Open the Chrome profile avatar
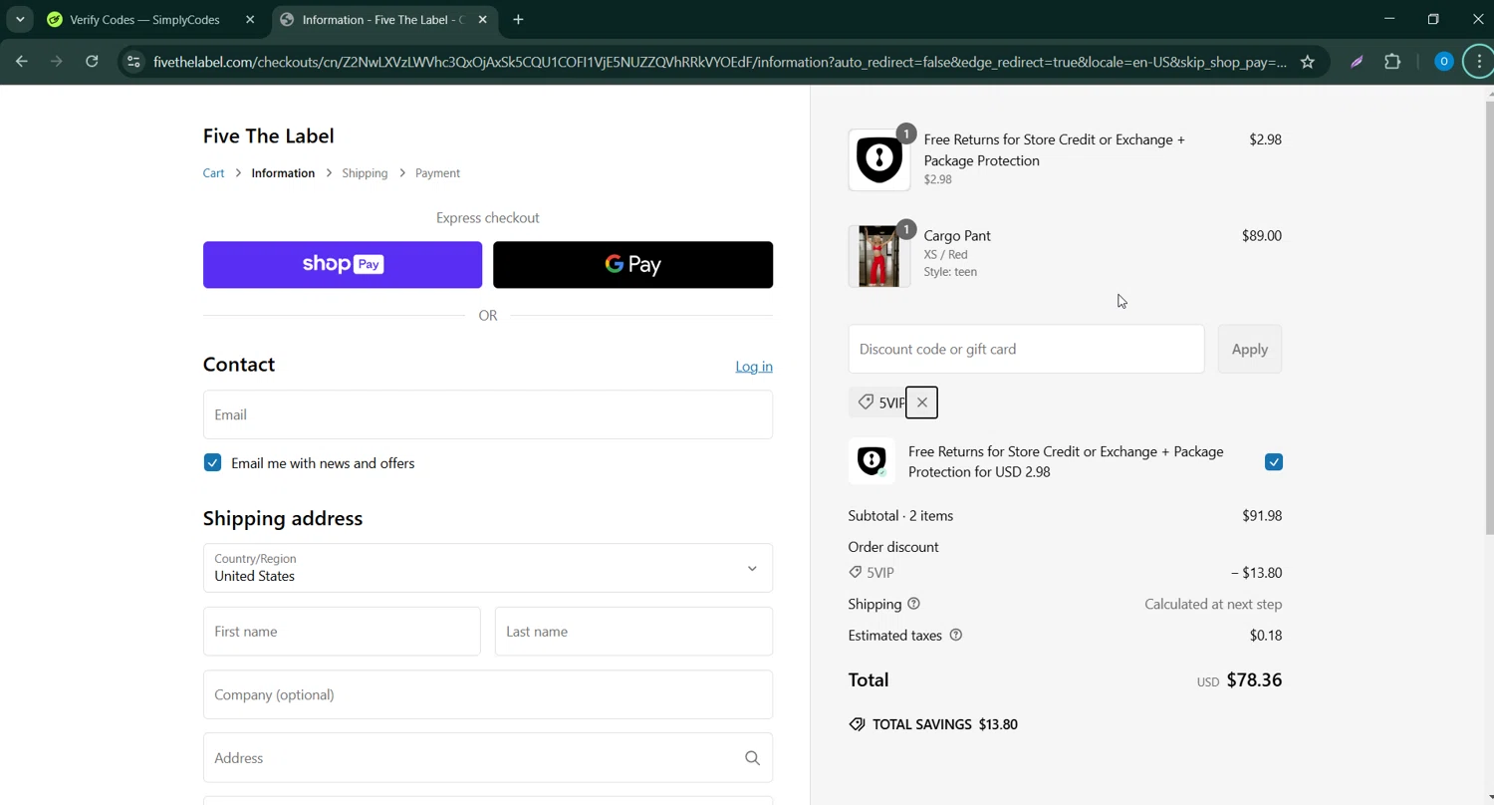 (x=1443, y=62)
